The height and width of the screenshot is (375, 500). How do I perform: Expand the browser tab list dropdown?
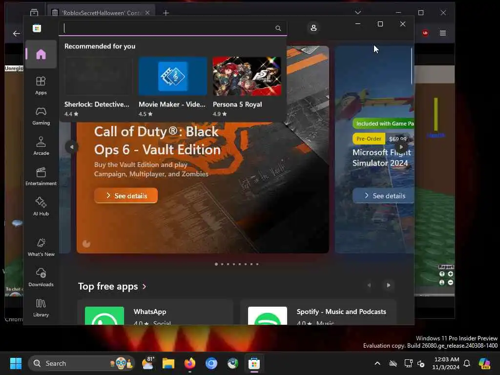pos(358,12)
